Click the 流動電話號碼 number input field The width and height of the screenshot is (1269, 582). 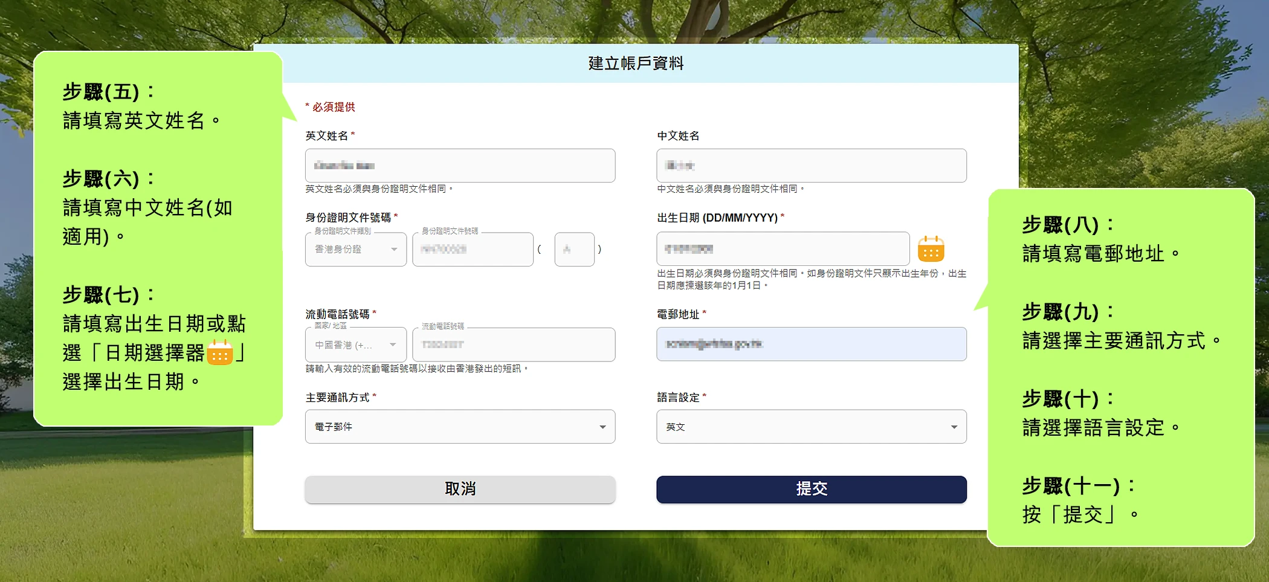[x=514, y=344]
